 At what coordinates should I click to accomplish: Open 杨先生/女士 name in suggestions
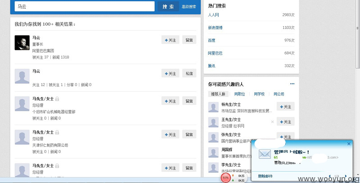[231, 105]
